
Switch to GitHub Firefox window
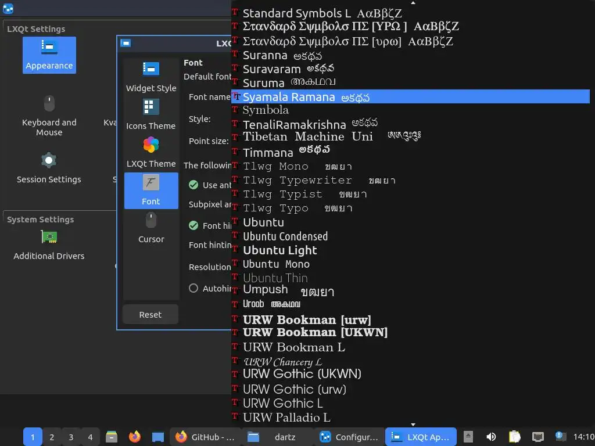coord(205,437)
